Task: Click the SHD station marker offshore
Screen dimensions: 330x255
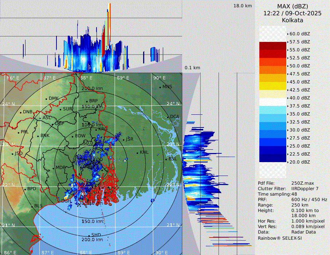Action: tap(89, 235)
